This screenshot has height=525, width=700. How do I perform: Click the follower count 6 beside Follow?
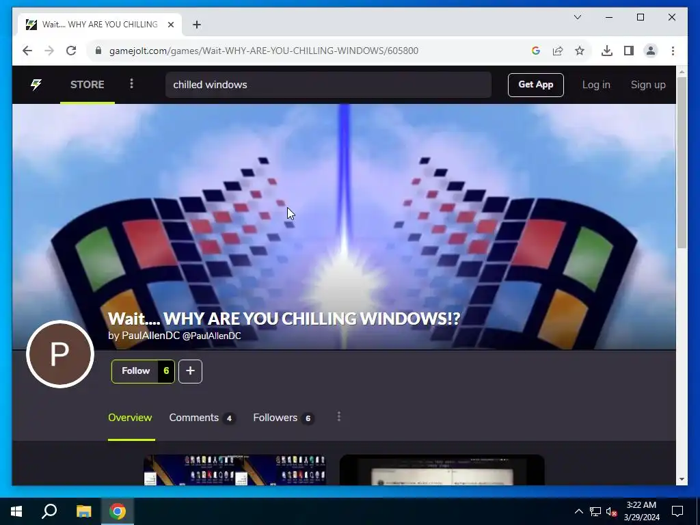(x=166, y=371)
